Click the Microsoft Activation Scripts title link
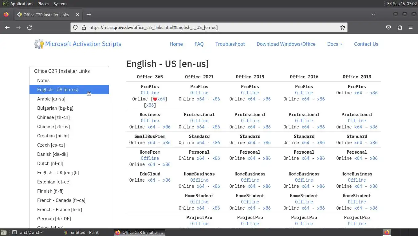The height and width of the screenshot is (236, 418). (83, 44)
